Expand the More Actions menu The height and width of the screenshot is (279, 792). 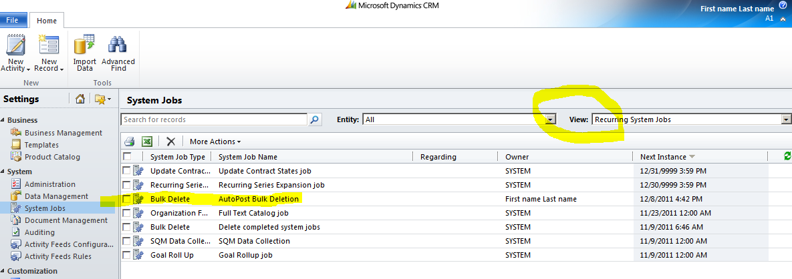215,142
